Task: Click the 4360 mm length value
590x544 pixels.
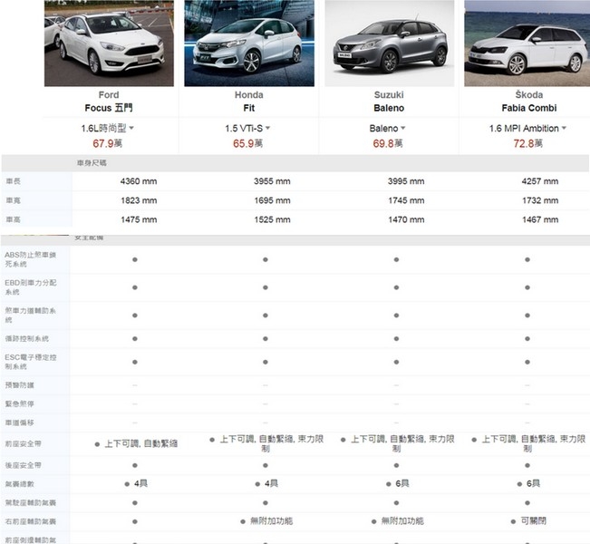Action: [x=139, y=181]
